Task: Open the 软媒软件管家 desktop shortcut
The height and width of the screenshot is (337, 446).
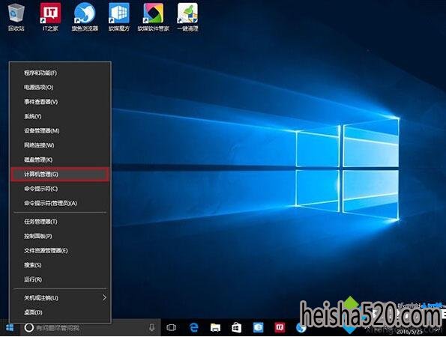Action: pyautogui.click(x=154, y=16)
